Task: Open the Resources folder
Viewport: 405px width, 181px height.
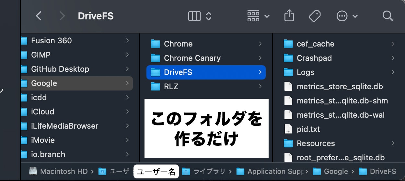Action: 339,143
